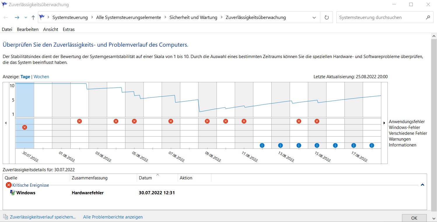Screen dimensions: 437x222
Task: Click the Windows icon in the Hardwarefehler row
Action: point(13,193)
